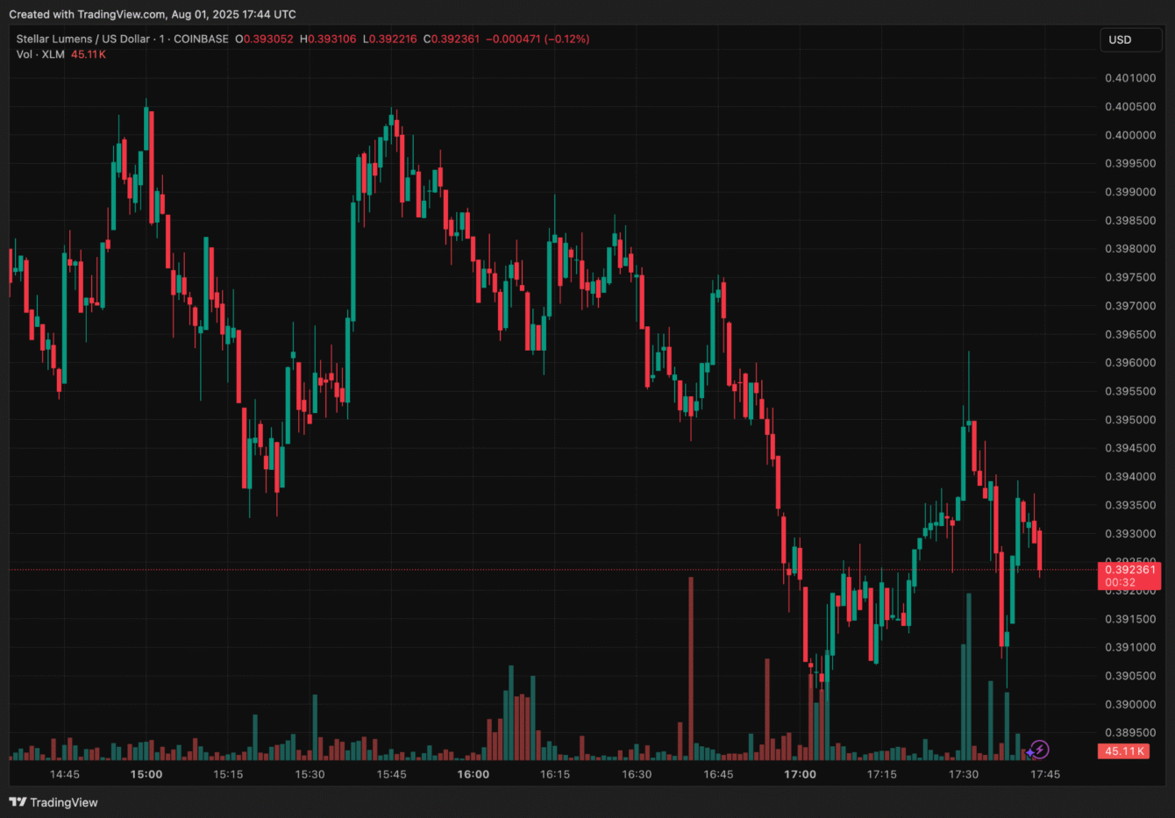Click the 0.391000 price axis label
The height and width of the screenshot is (818, 1175).
(x=1130, y=648)
